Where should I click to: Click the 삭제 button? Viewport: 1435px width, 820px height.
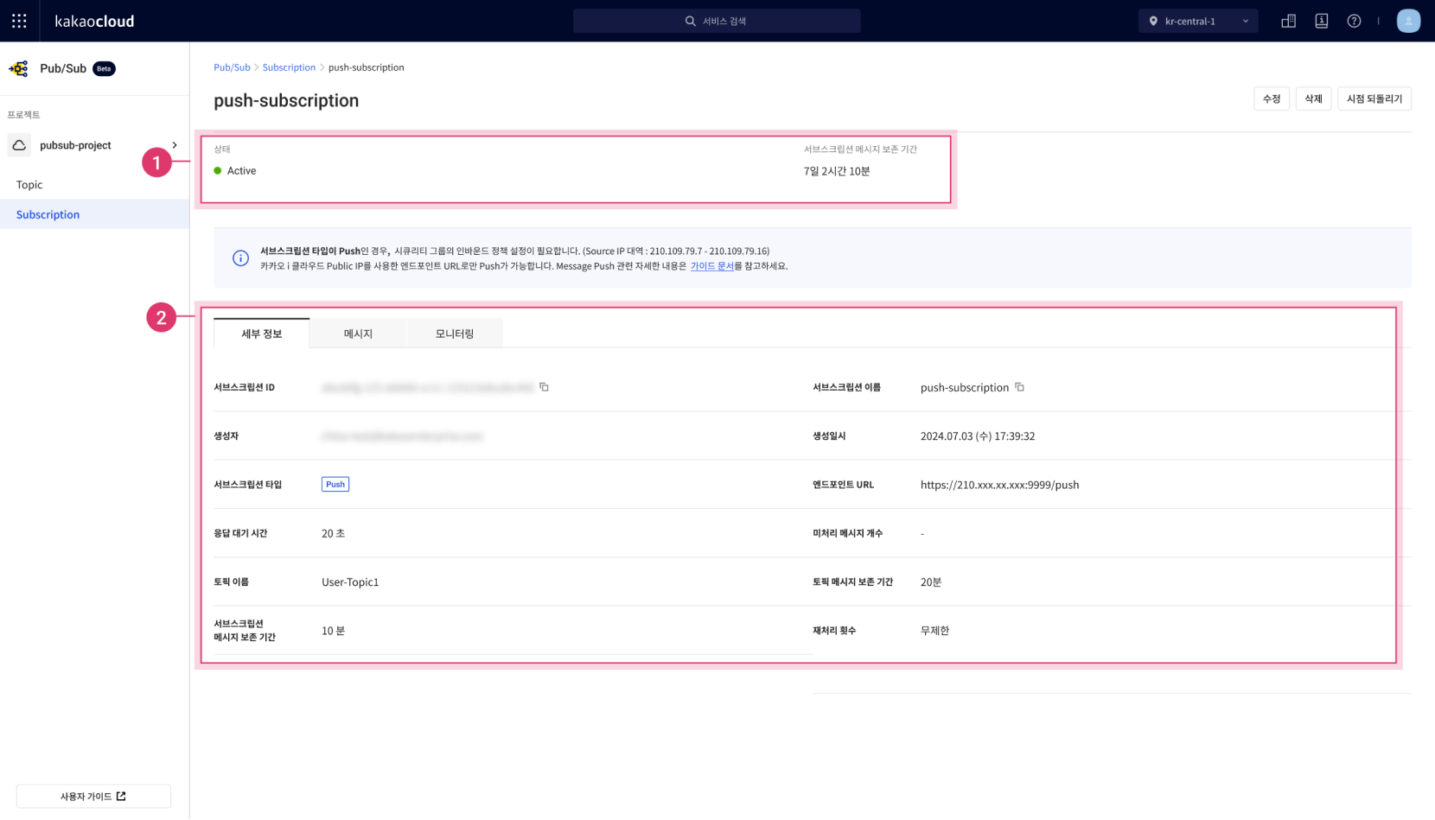[1313, 99]
